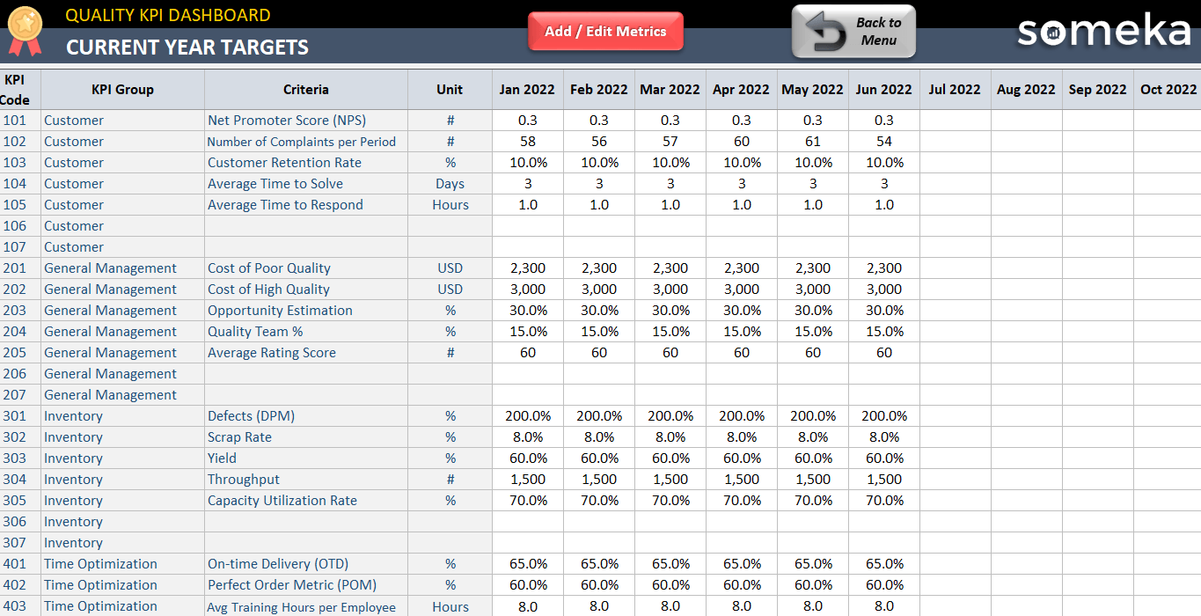Select the Jul 2022 column header
1201x616 pixels.
pos(955,90)
